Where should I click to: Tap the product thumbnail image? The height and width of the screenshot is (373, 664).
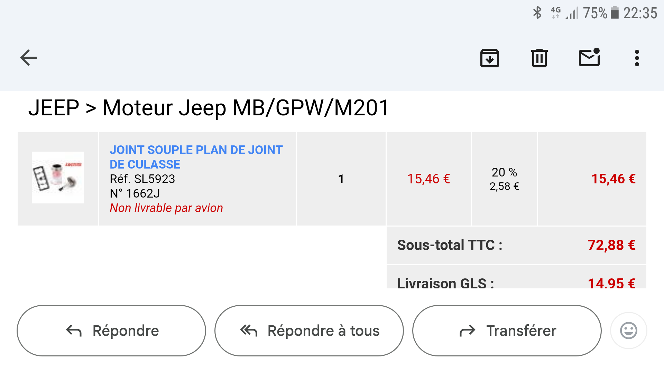[x=58, y=178]
